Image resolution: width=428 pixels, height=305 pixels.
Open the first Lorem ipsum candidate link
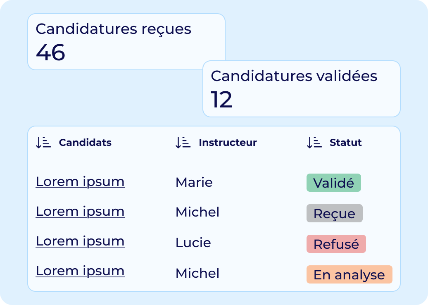[x=80, y=182]
